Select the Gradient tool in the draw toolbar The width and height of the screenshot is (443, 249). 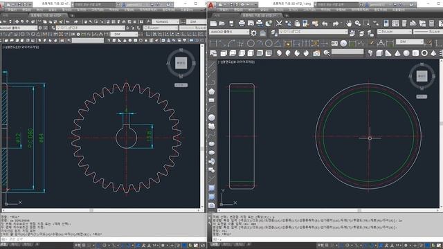coord(212,196)
